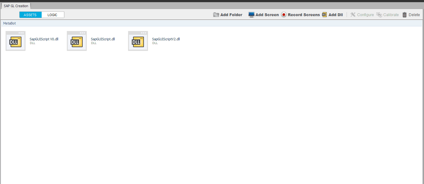Click the red Record Screens icon
This screenshot has height=184, width=424.
[x=284, y=15]
